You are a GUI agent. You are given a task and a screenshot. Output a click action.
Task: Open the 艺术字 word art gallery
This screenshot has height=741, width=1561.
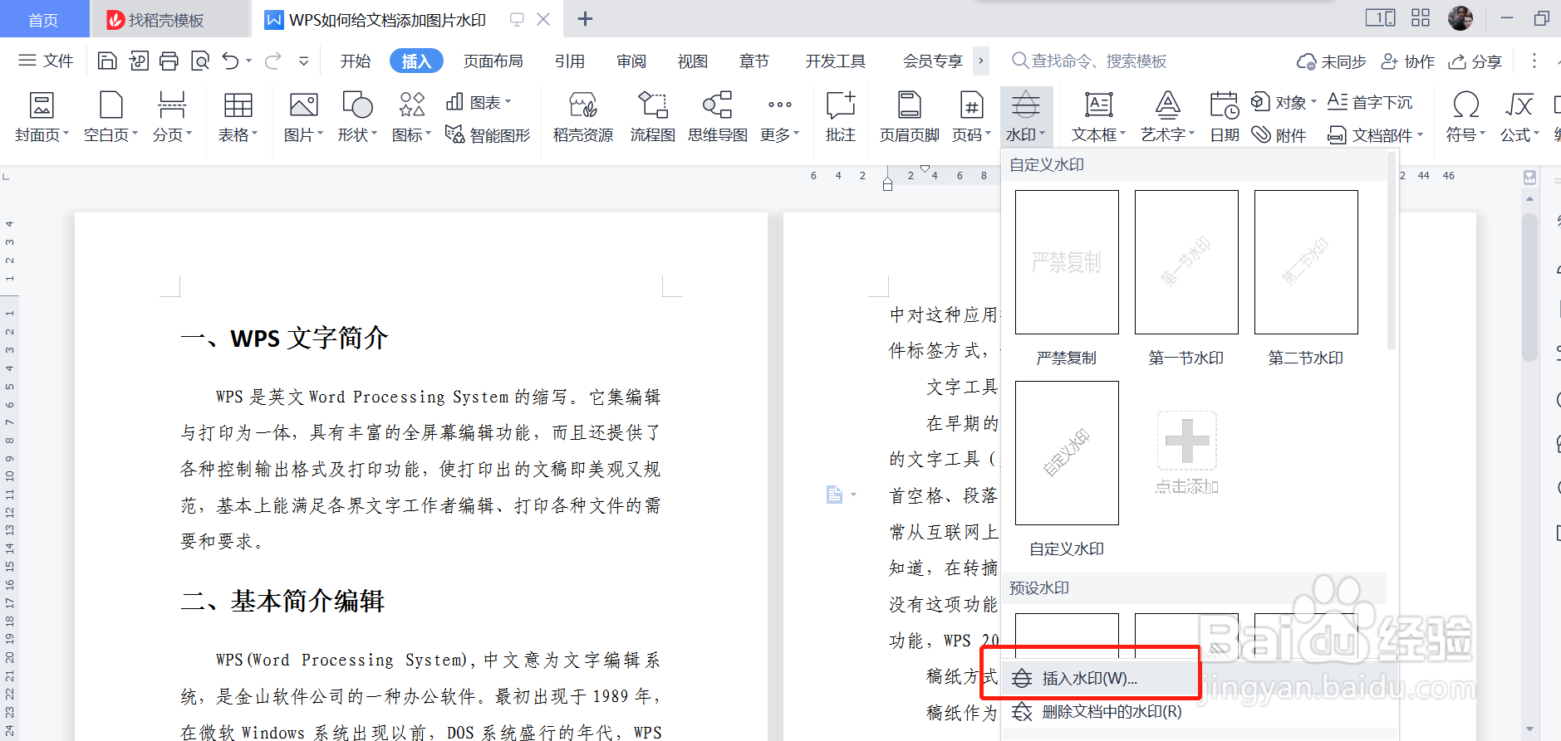tap(1167, 116)
